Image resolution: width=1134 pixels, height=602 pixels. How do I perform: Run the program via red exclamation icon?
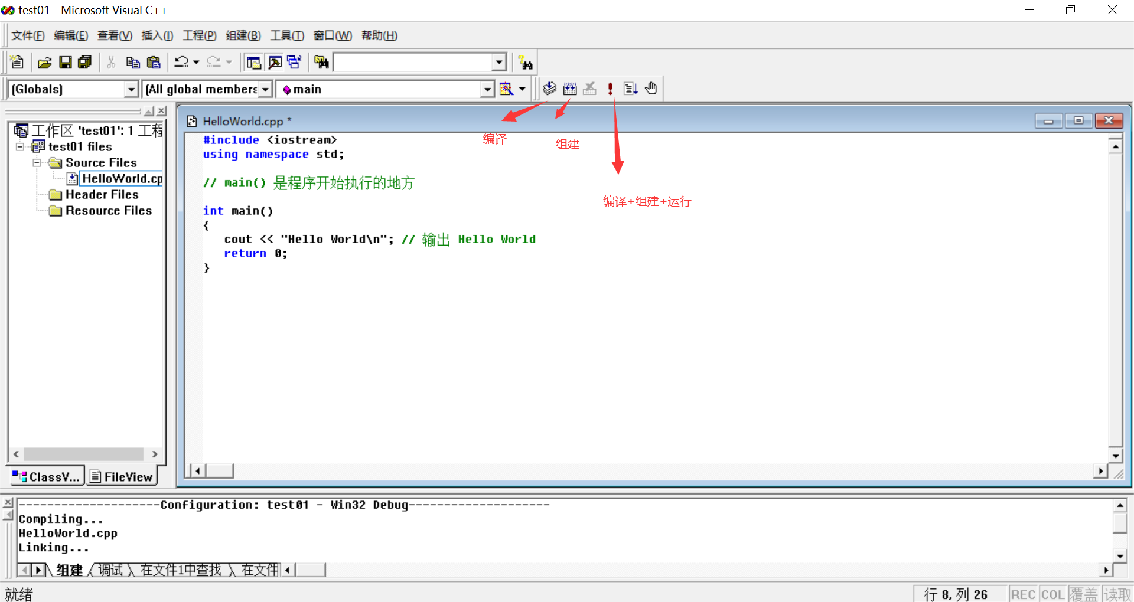point(610,88)
